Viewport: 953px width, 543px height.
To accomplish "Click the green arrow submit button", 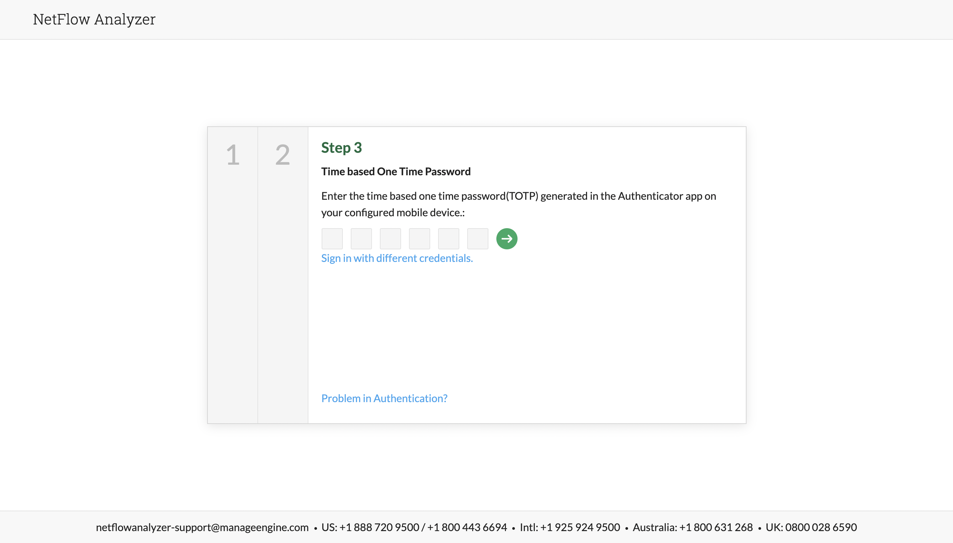I will [506, 239].
